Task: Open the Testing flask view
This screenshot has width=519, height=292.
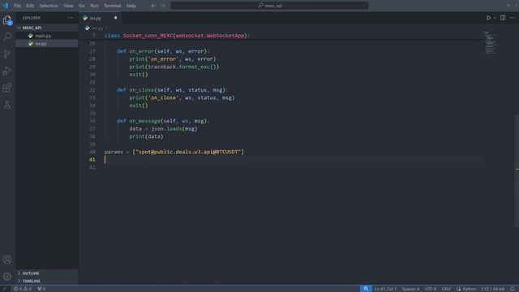Action: click(x=7, y=105)
